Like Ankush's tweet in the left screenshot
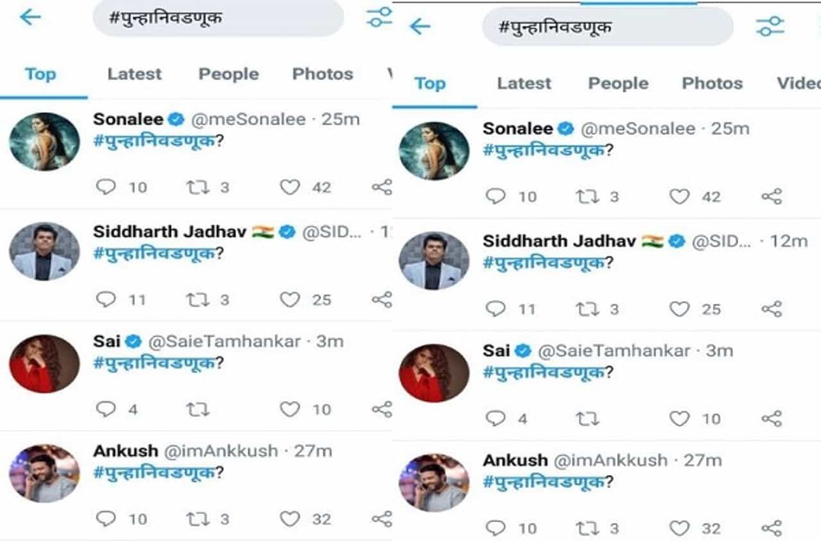 290,519
